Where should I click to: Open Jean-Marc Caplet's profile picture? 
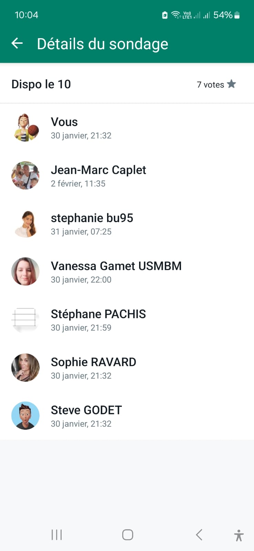click(25, 176)
